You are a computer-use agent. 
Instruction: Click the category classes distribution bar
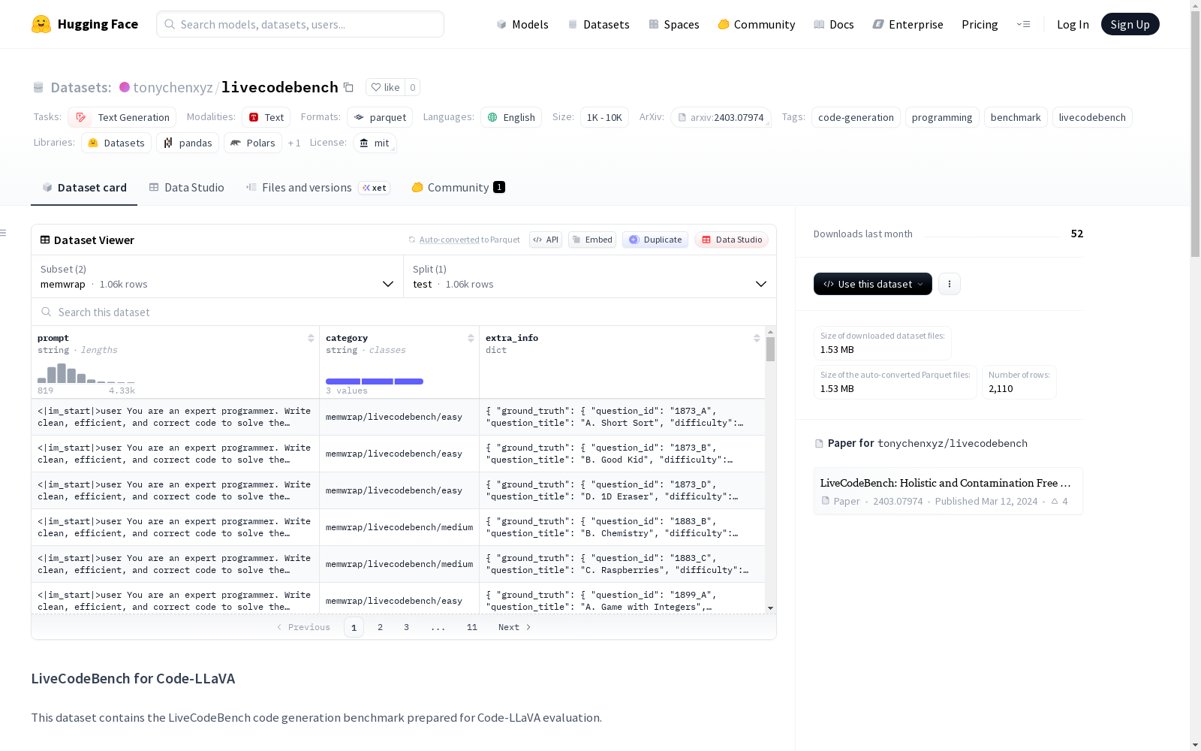click(375, 382)
